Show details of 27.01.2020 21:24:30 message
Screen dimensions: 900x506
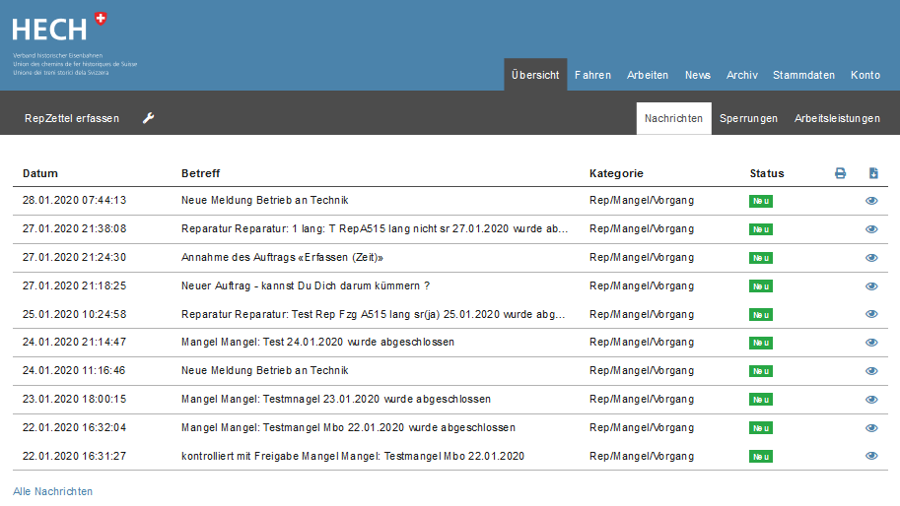871,258
